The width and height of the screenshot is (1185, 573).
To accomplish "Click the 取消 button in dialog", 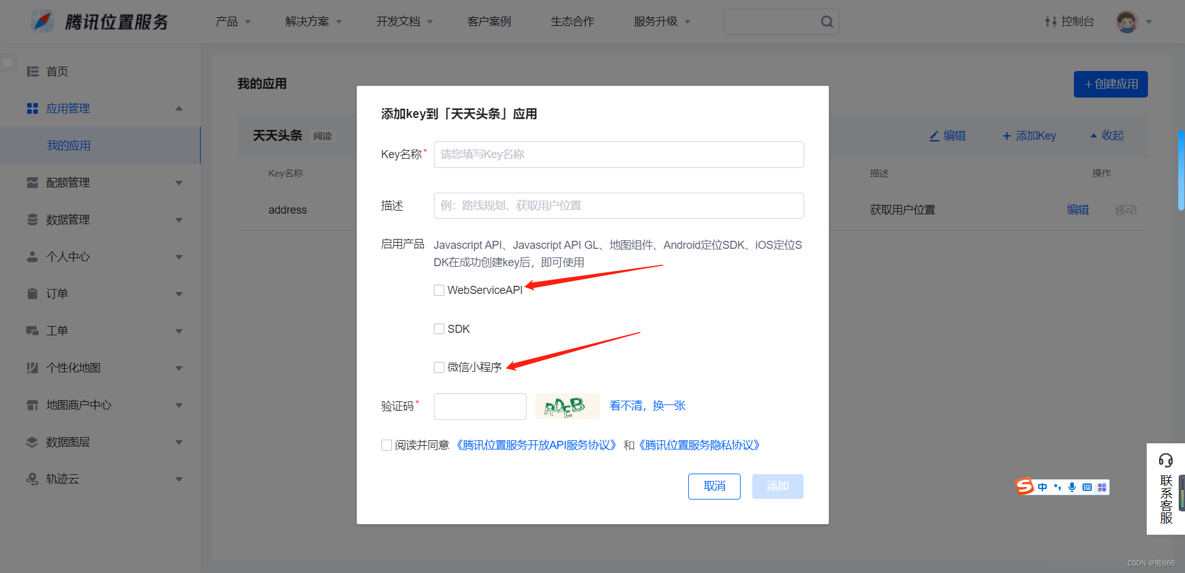I will coord(714,487).
